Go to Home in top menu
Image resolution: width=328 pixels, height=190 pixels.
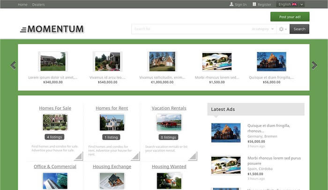point(22,4)
